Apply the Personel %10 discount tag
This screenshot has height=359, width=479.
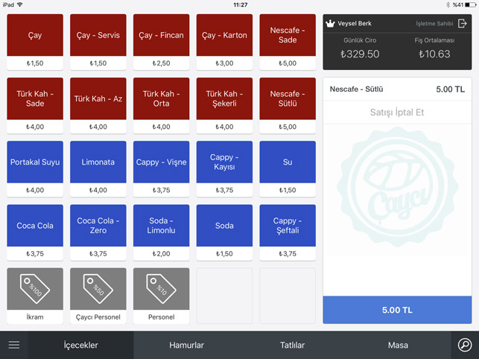(x=161, y=289)
